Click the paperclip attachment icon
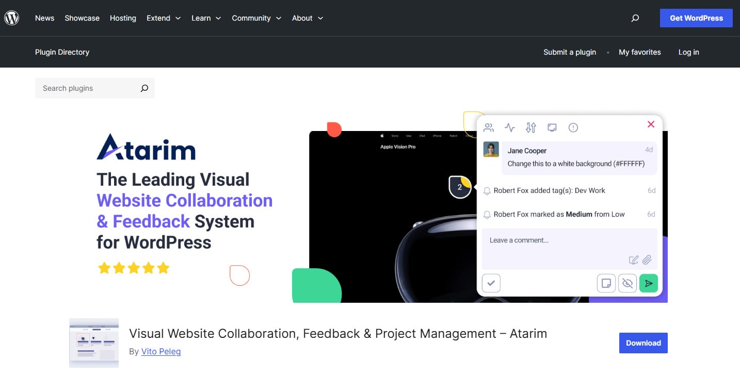 coord(647,259)
